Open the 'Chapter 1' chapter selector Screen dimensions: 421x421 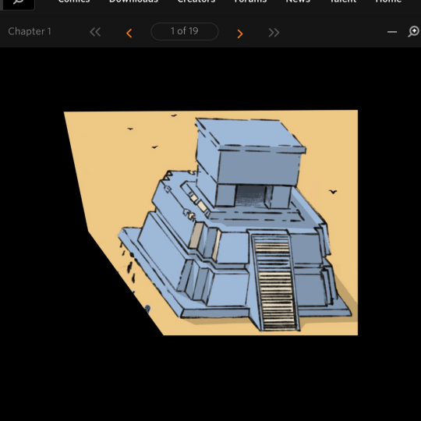(x=30, y=31)
